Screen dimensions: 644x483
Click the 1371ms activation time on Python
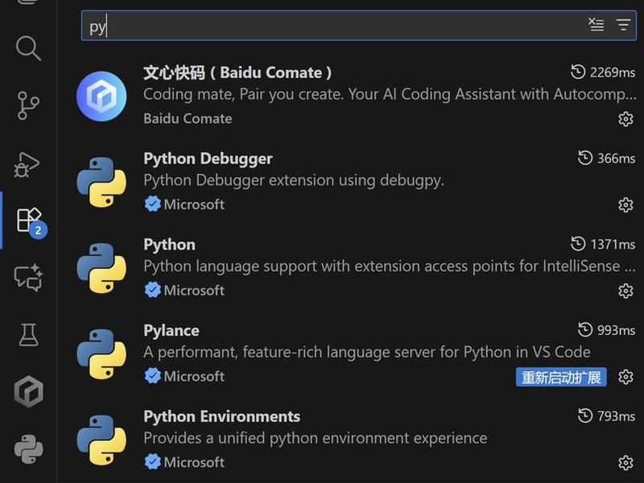[602, 244]
